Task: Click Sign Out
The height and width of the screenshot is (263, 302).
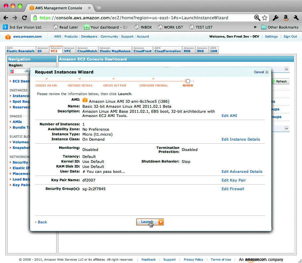Action: tap(290, 37)
